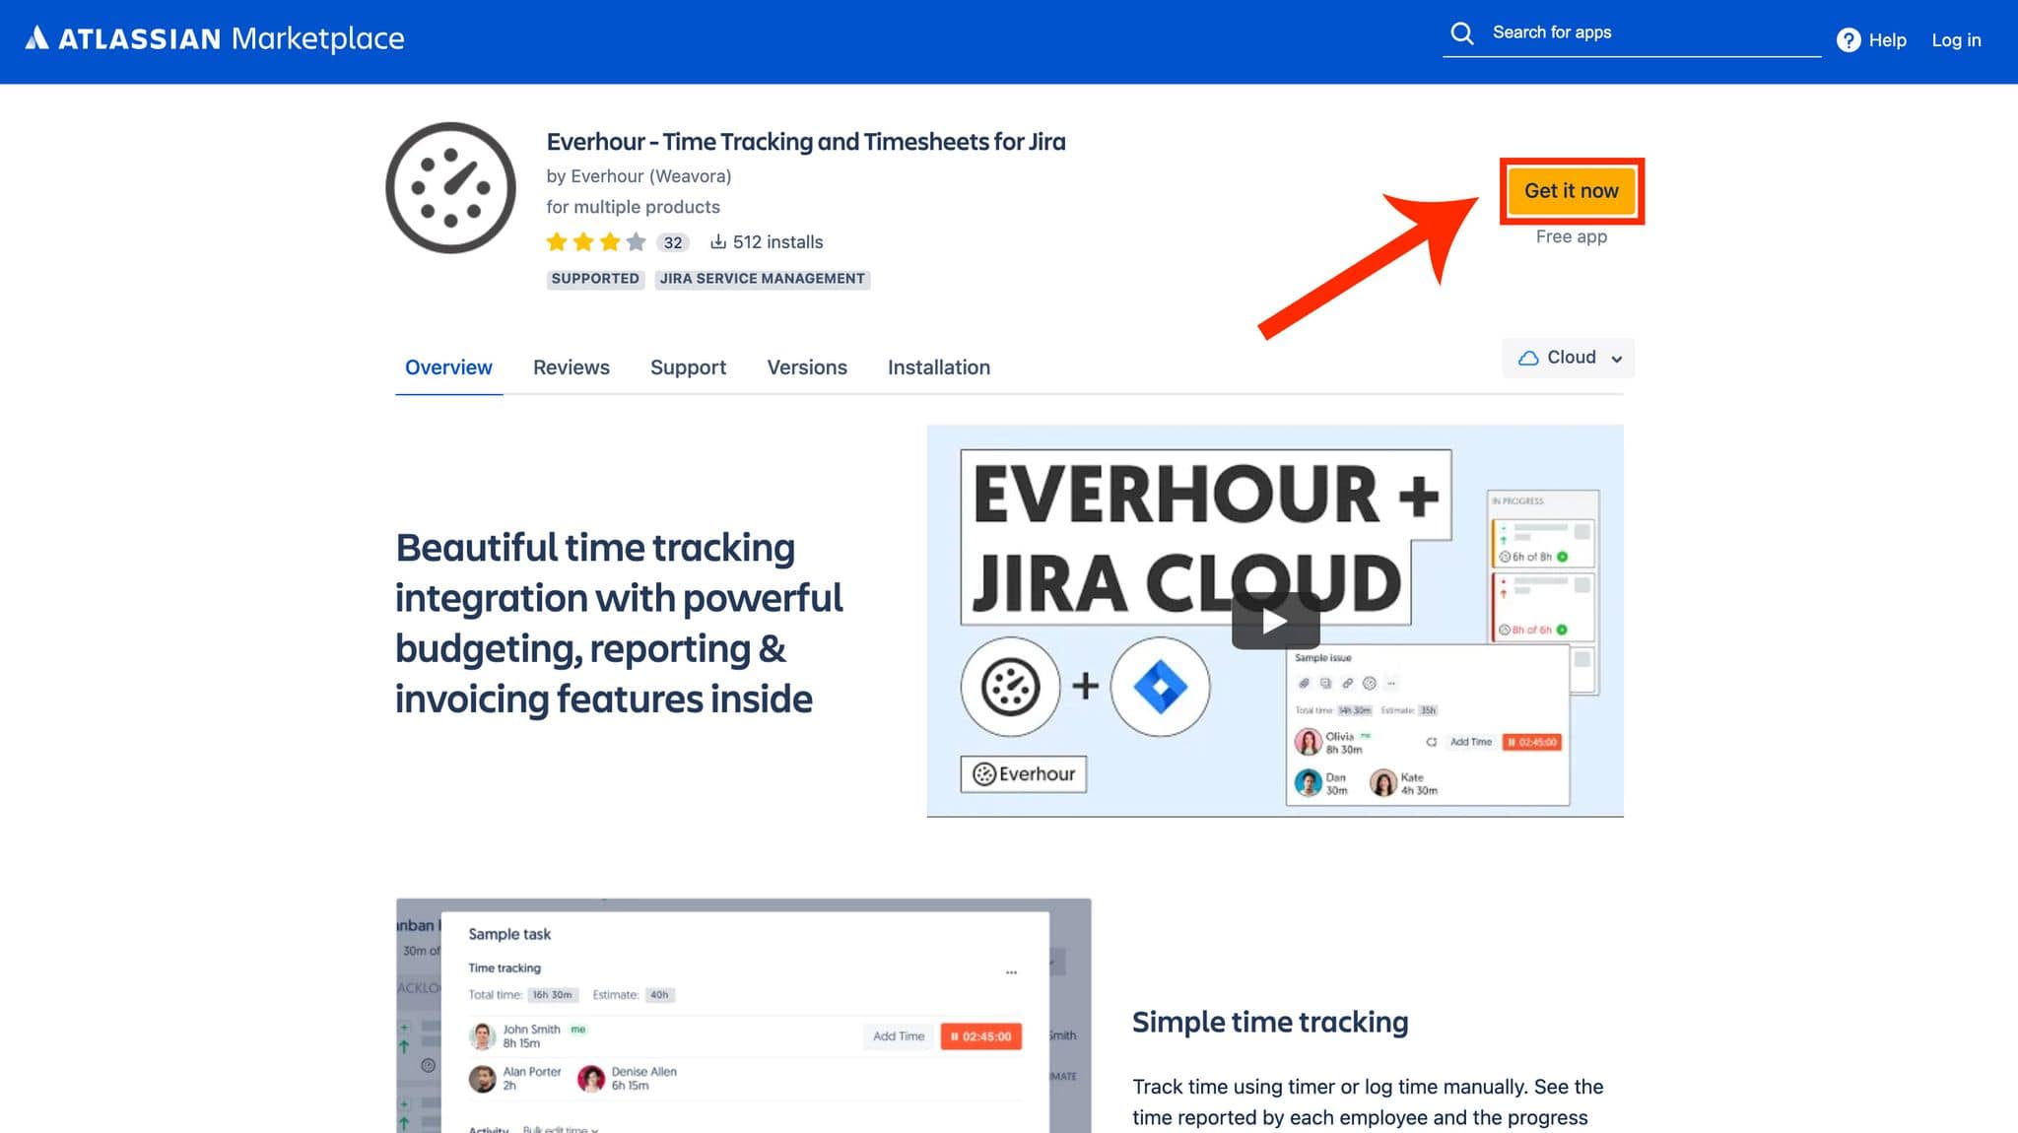
Task: Click the Everhour app logo icon
Action: 450,187
